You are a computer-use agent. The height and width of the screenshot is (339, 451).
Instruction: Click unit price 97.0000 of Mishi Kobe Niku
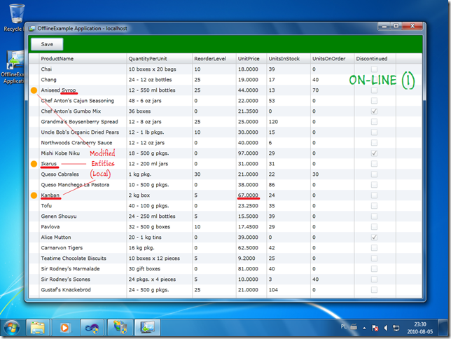coord(251,153)
